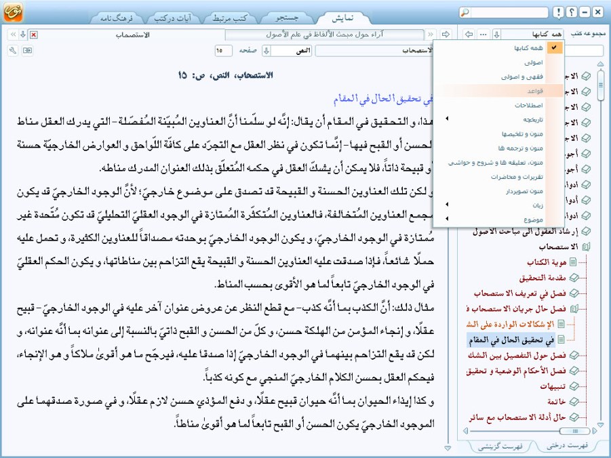Click the page number field showing ١٥
611x458 pixels.
point(223,51)
